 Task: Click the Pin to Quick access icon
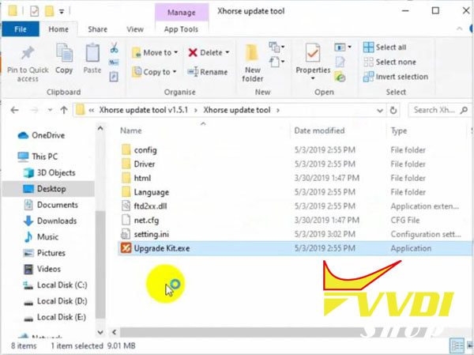coord(27,53)
